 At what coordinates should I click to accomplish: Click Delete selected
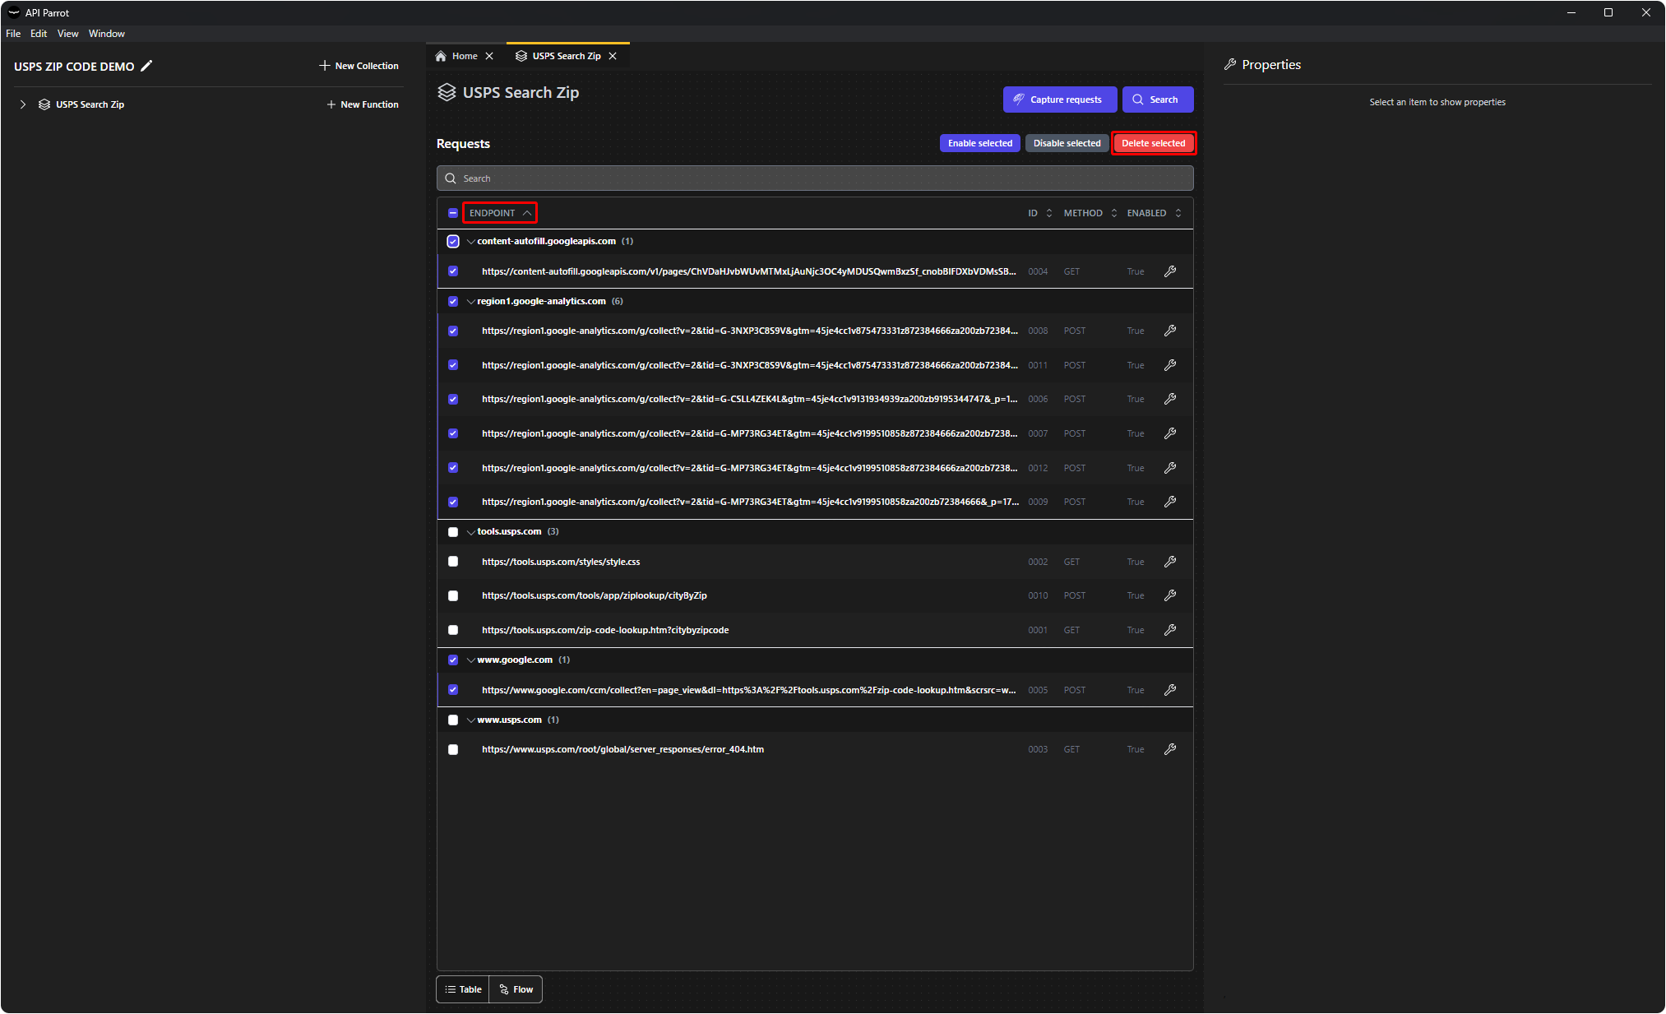[1154, 143]
